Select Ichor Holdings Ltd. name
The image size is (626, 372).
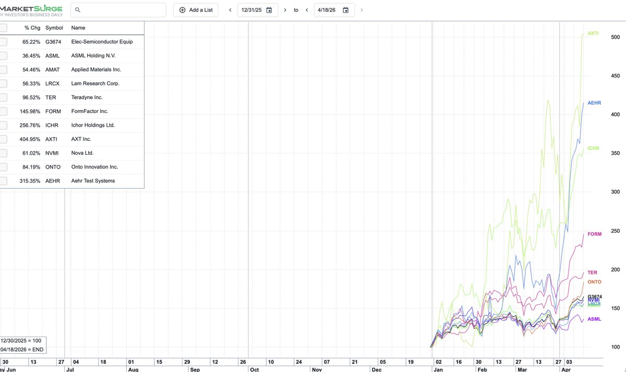(93, 125)
